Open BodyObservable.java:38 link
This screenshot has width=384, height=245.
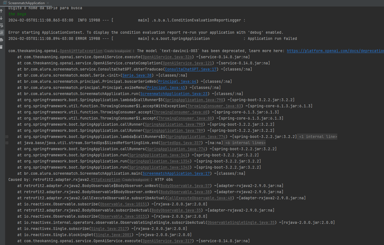(x=185, y=192)
